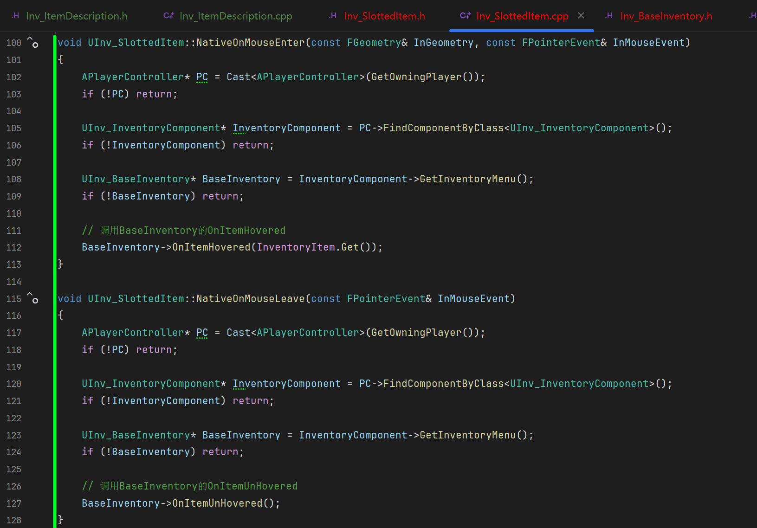Click line number 125 in the gutter
The width and height of the screenshot is (757, 528).
coord(14,469)
